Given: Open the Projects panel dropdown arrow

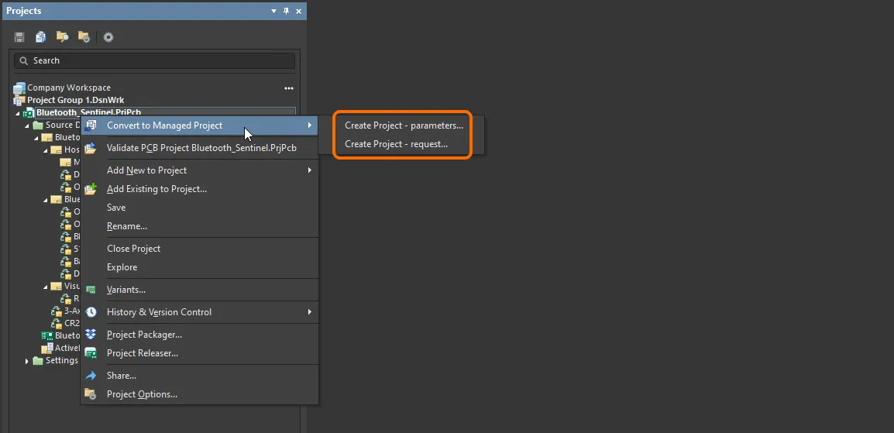Looking at the screenshot, I should point(273,11).
